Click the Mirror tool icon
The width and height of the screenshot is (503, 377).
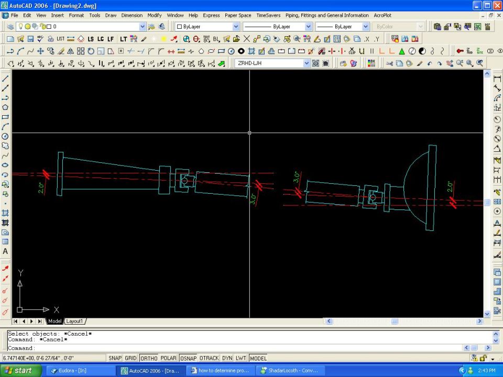[71, 51]
